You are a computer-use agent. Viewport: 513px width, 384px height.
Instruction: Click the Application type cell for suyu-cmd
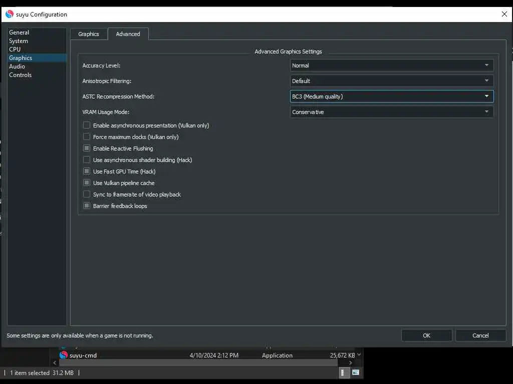pyautogui.click(x=277, y=355)
